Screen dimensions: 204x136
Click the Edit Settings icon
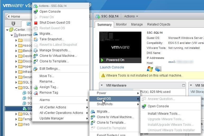[36, 69]
